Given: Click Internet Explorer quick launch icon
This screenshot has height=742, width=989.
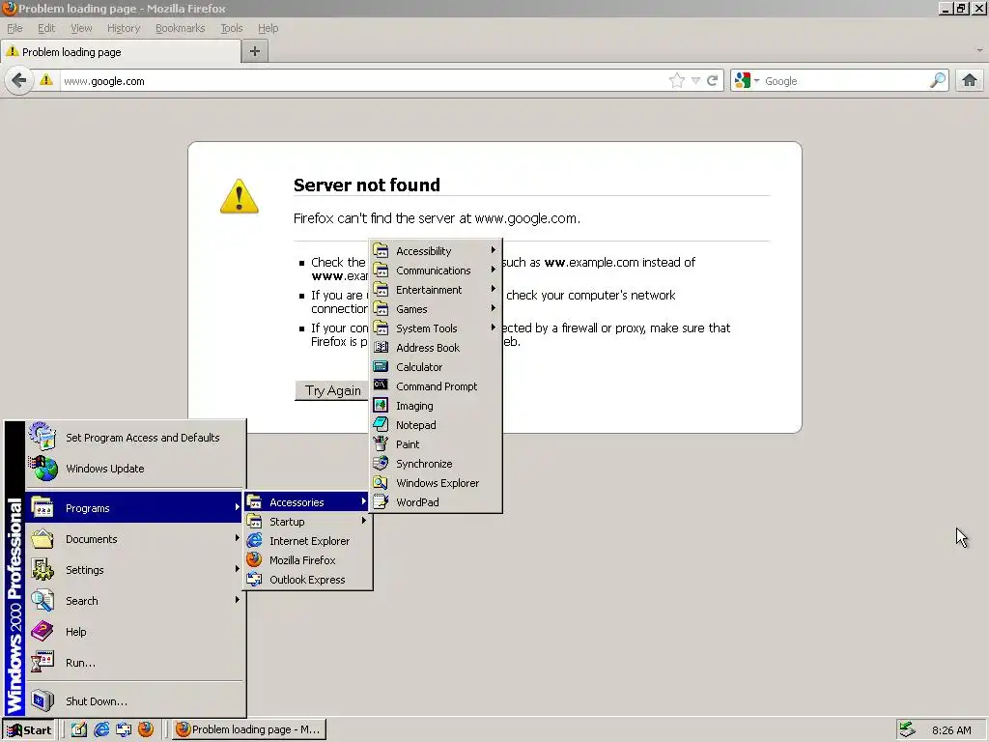Looking at the screenshot, I should pos(100,729).
